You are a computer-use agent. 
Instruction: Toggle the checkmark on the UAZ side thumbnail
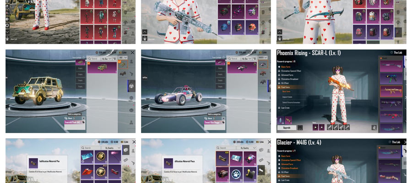click(x=119, y=61)
